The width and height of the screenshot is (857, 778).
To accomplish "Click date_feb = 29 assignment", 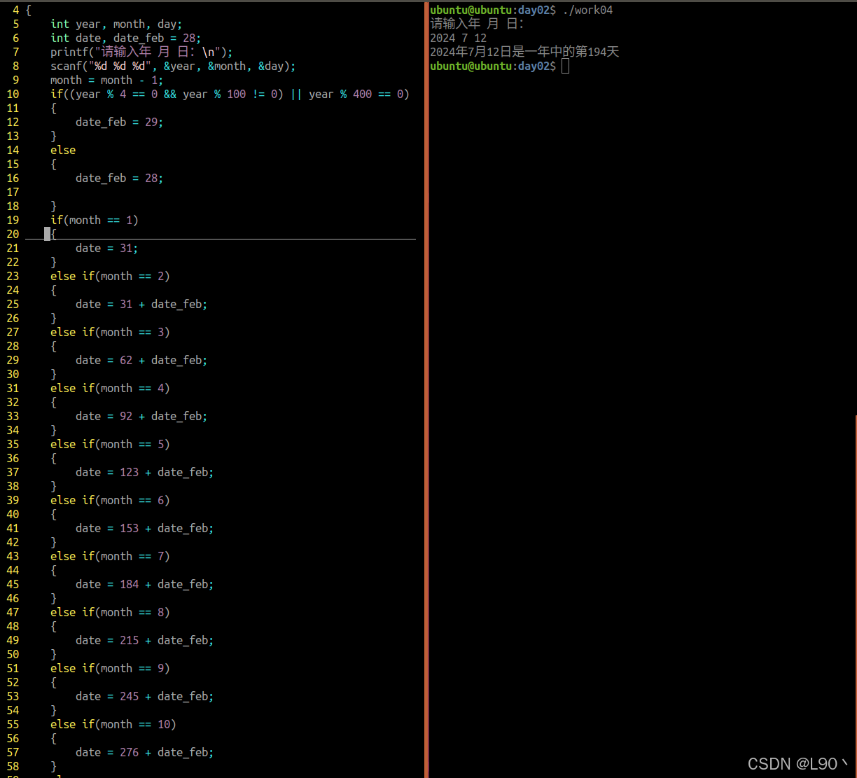I will coord(119,122).
